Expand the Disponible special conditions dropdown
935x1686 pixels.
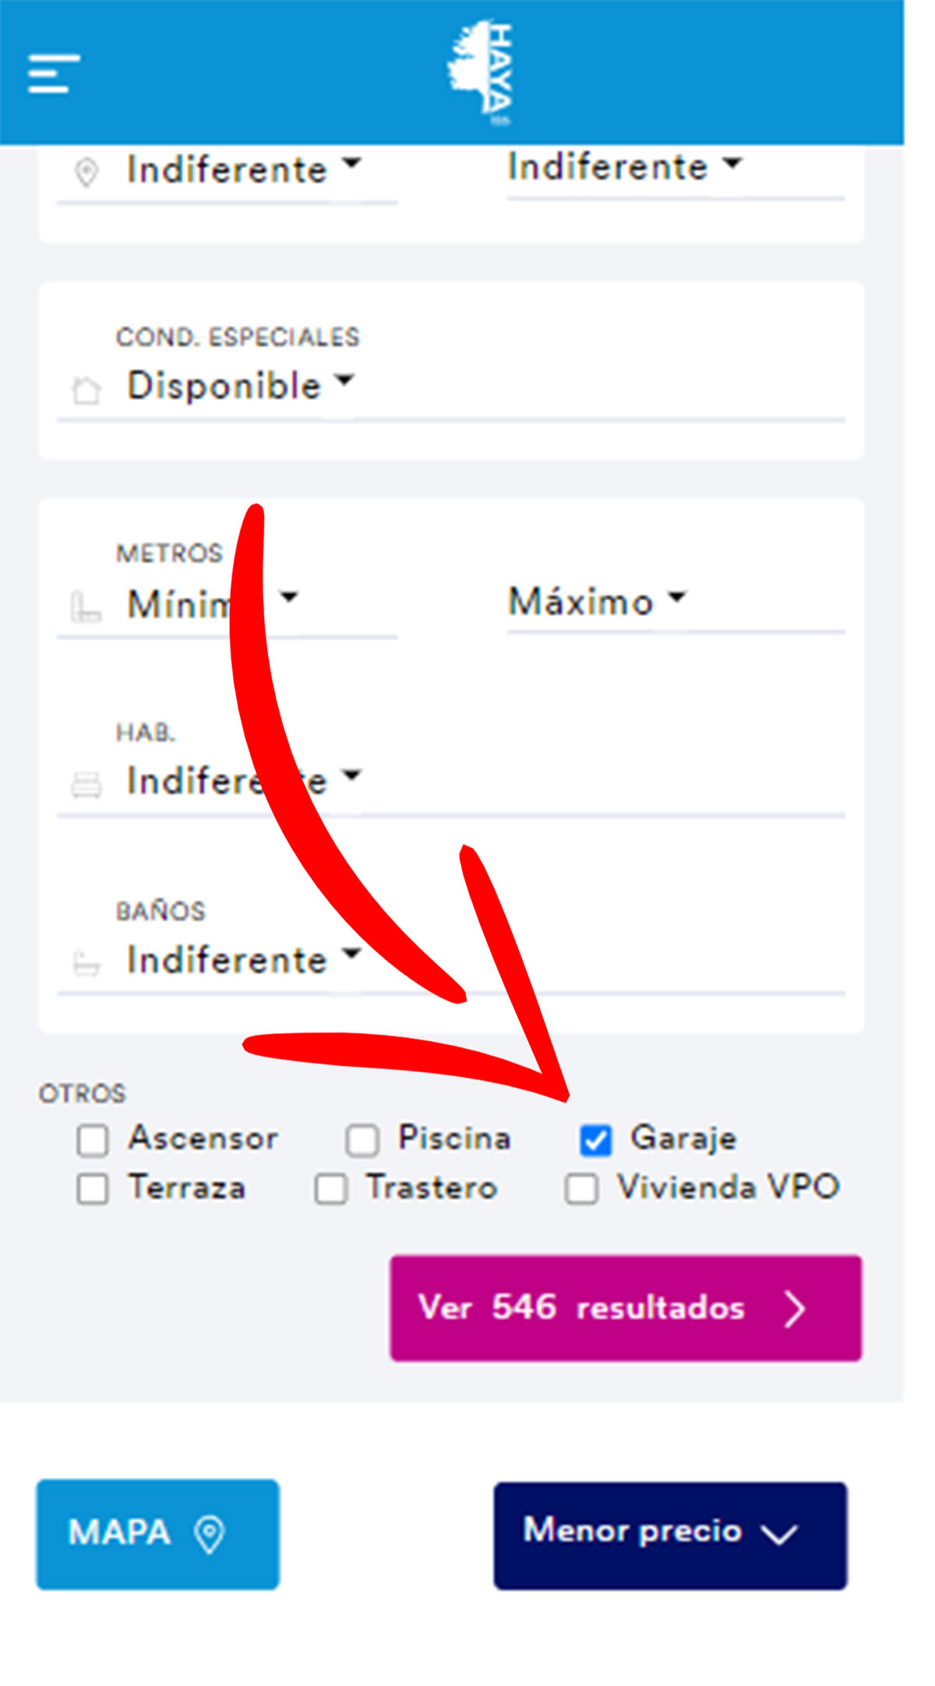[x=240, y=386]
